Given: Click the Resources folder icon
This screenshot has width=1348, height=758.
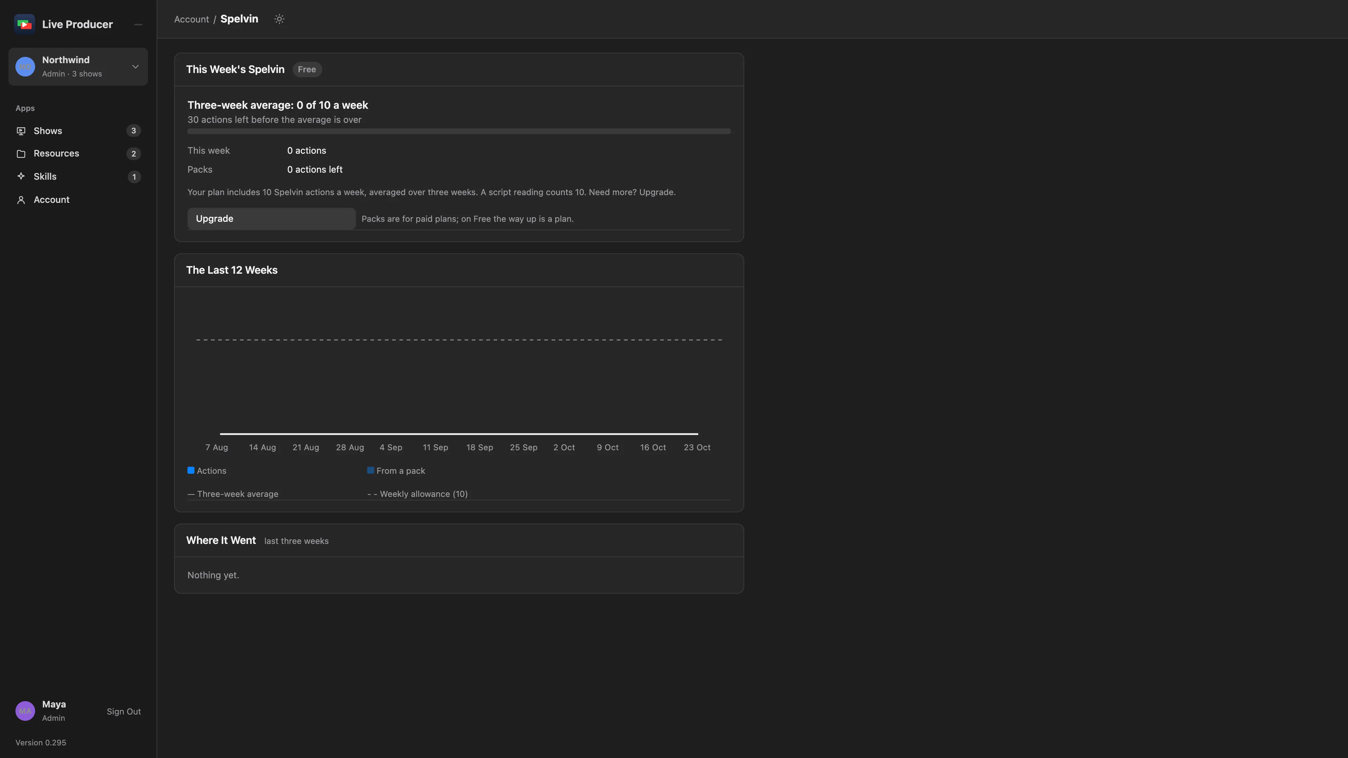Looking at the screenshot, I should coord(21,154).
